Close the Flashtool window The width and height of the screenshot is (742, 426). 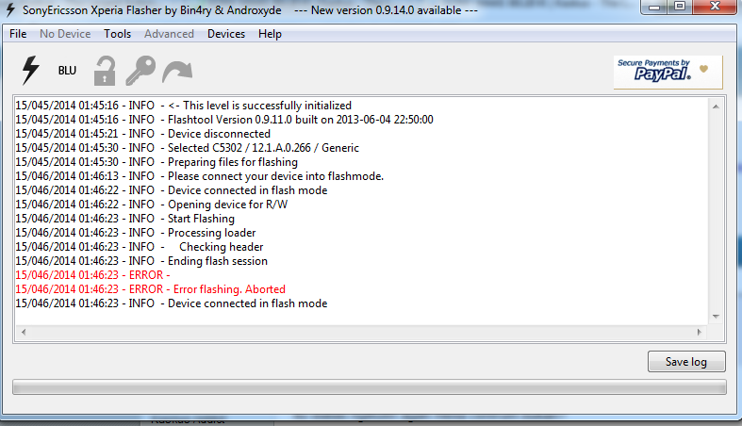(x=715, y=8)
